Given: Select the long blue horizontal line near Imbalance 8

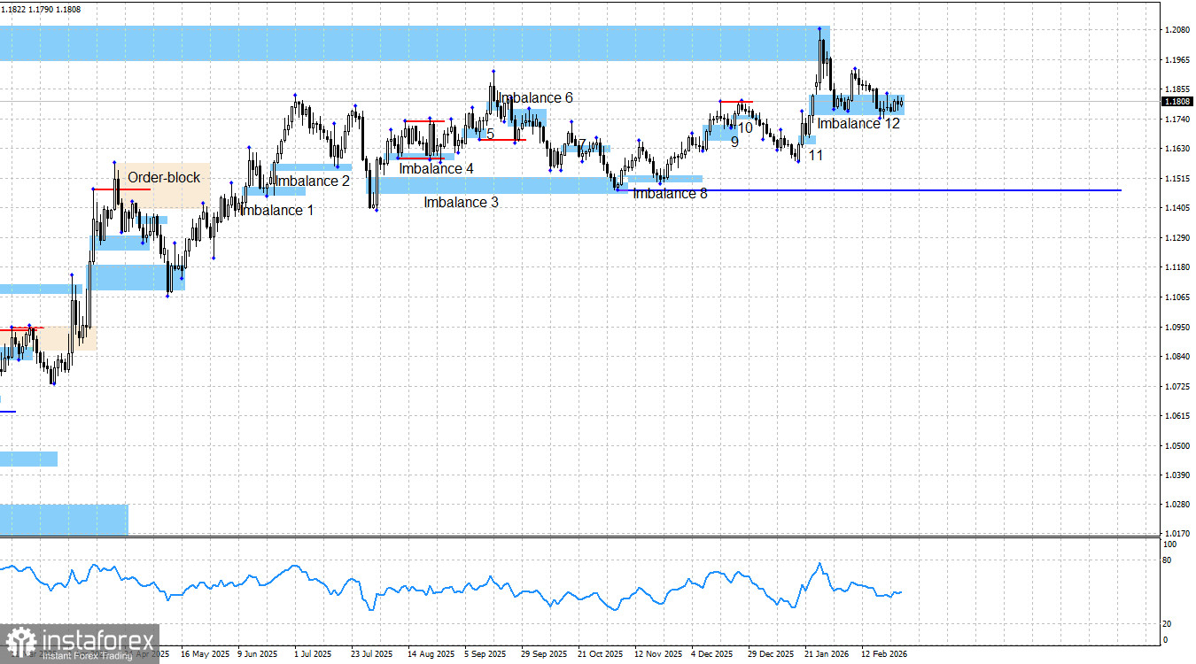Looking at the screenshot, I should (x=930, y=189).
